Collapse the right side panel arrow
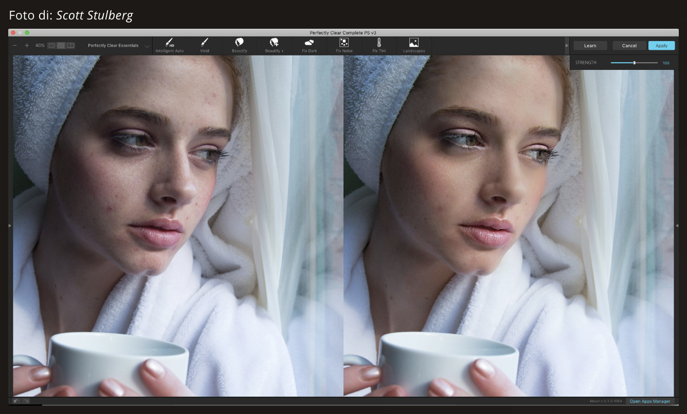This screenshot has width=687, height=414. click(x=677, y=225)
